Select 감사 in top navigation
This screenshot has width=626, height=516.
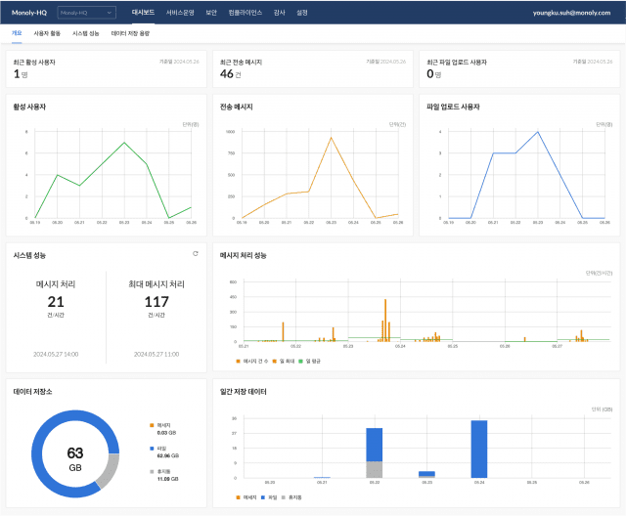[x=280, y=12]
